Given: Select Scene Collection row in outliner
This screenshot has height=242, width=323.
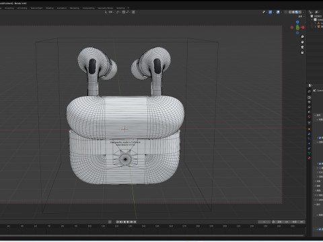Looking at the screenshot, I should (x=317, y=16).
